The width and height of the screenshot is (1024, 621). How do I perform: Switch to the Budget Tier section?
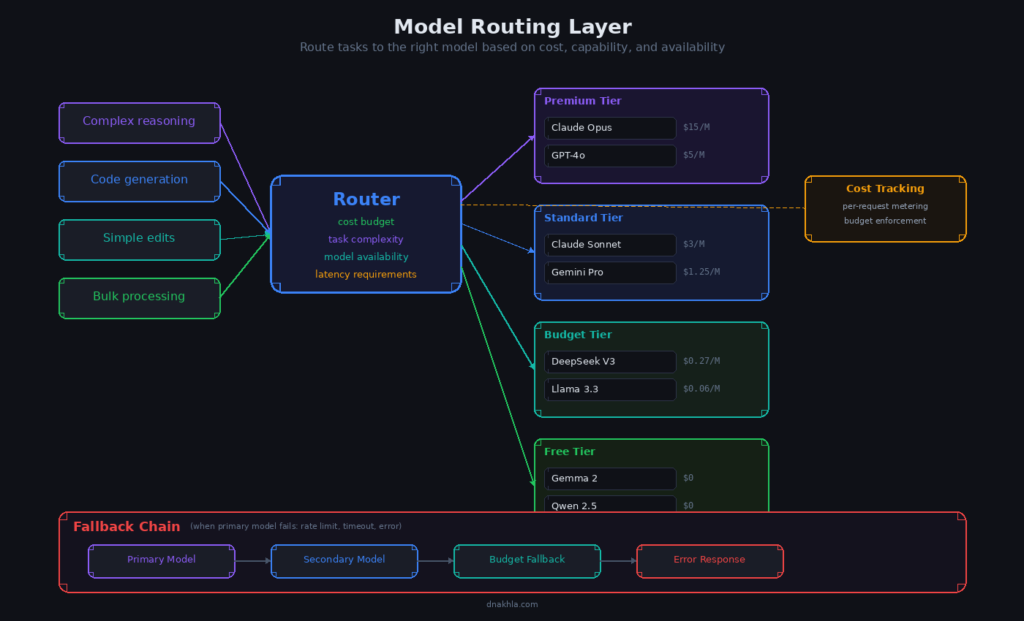point(578,334)
